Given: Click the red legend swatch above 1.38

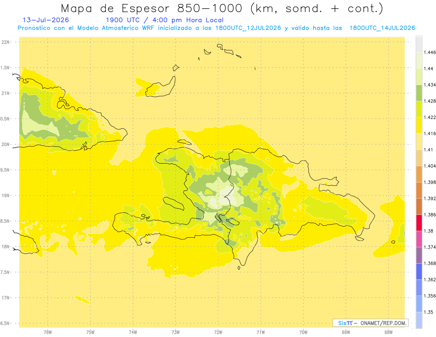Looking at the screenshot, I should [419, 222].
